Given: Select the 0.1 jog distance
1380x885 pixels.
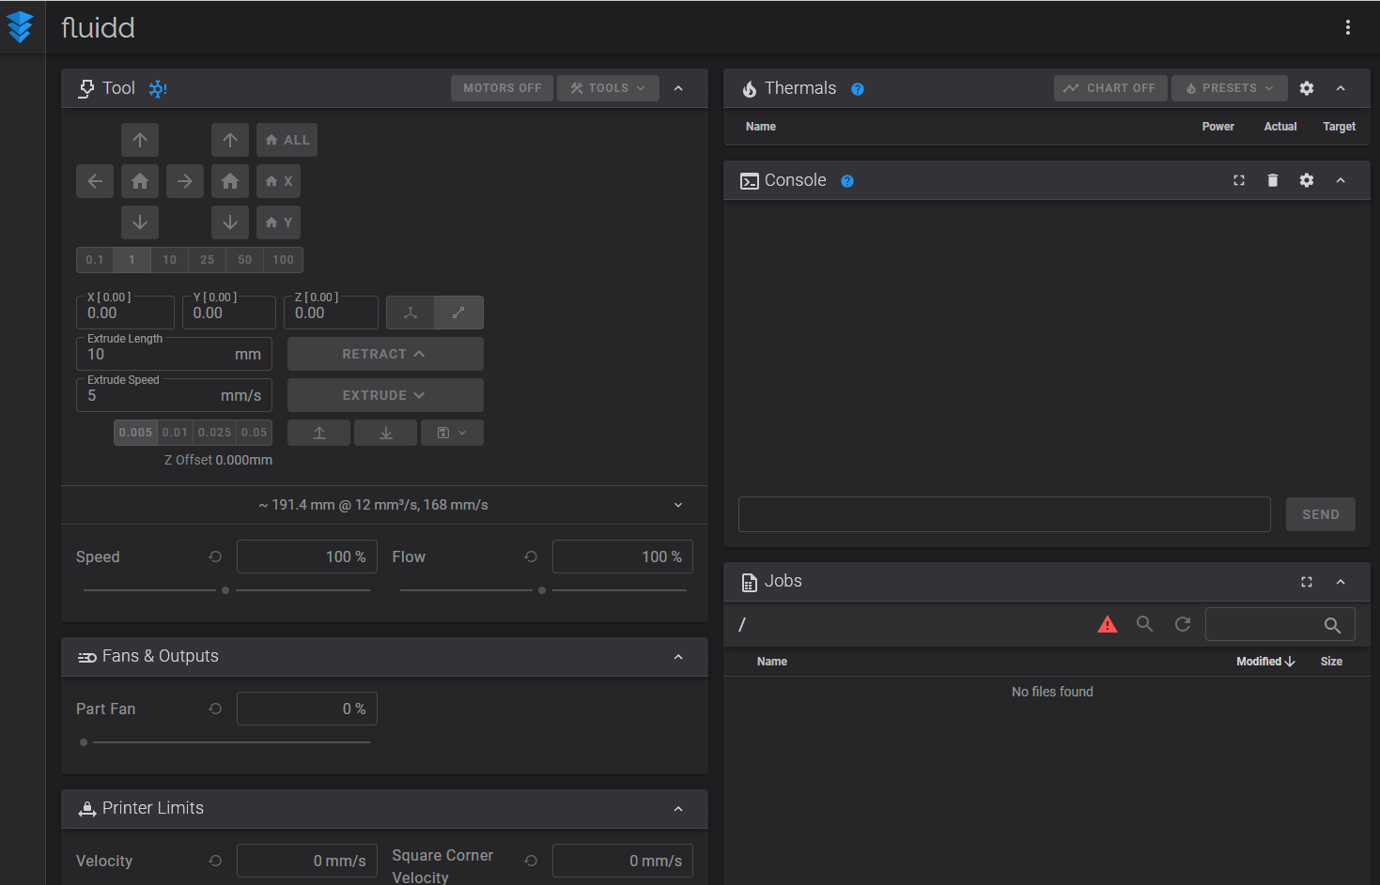Looking at the screenshot, I should tap(95, 259).
